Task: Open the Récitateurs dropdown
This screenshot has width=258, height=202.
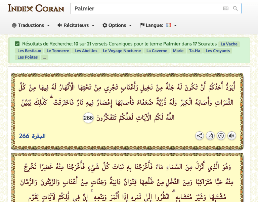Action: [76, 25]
